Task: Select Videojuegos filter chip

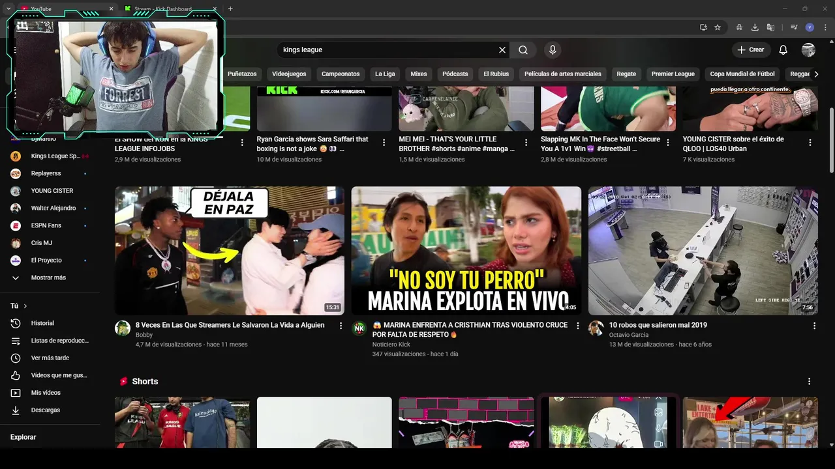Action: 289,74
